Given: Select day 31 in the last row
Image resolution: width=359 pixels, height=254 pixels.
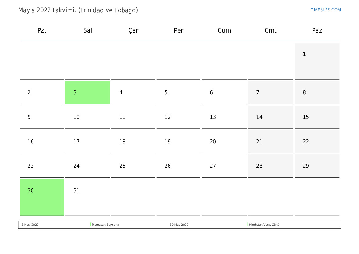Looking at the screenshot, I should click(88, 197).
